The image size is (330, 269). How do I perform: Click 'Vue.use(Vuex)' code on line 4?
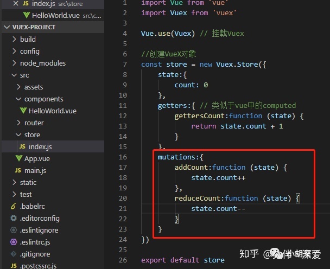tap(168, 34)
